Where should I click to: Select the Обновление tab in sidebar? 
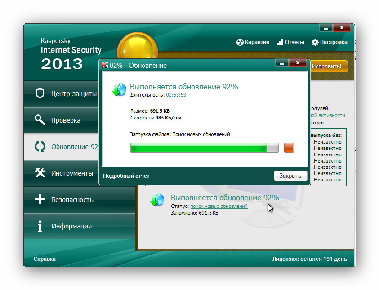[61, 147]
